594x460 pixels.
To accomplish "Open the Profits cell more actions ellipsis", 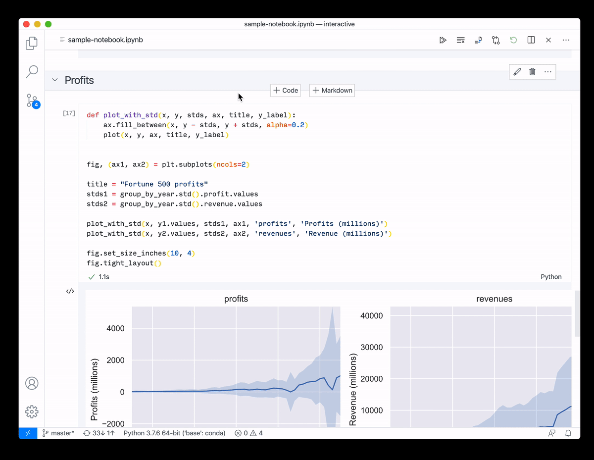I will (547, 72).
